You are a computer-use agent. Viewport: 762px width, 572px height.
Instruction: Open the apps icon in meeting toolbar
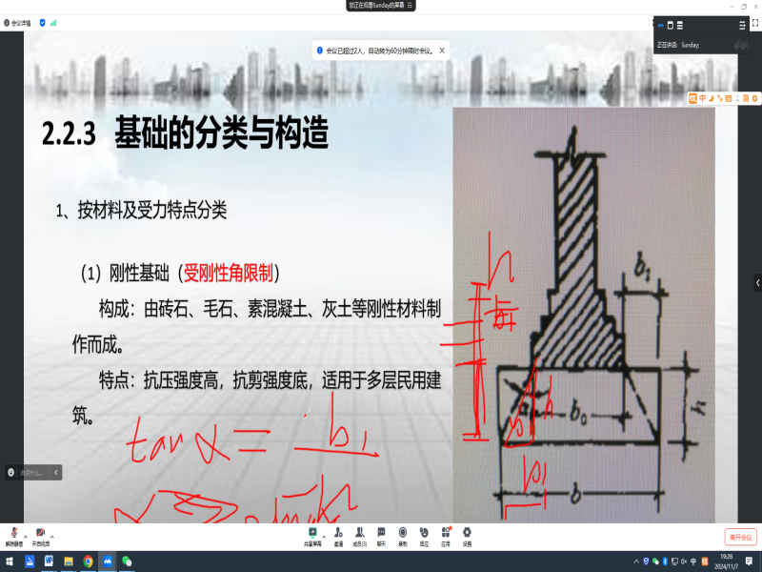pos(445,533)
